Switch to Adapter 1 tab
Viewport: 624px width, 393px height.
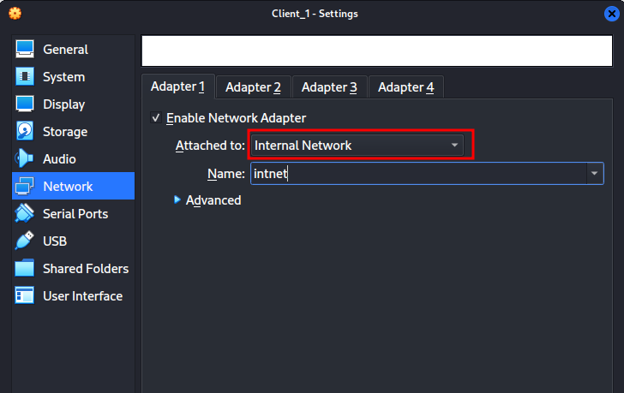(x=178, y=86)
